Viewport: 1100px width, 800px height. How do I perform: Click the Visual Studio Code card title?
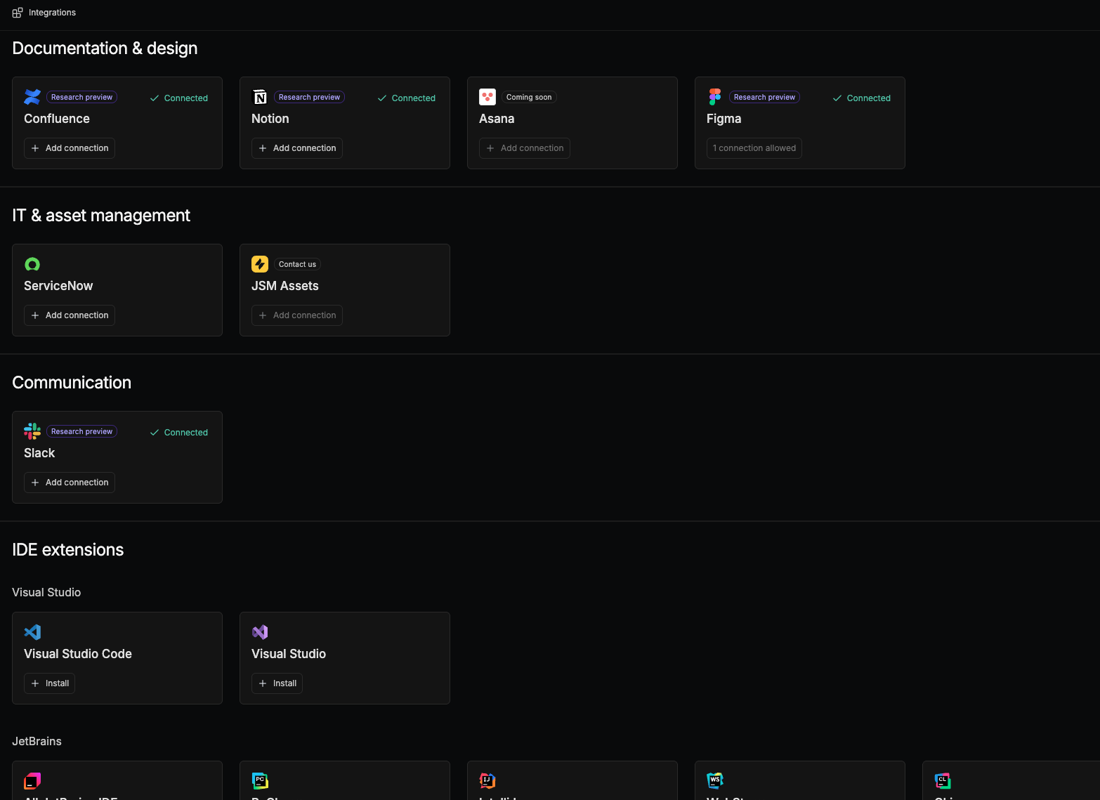click(x=78, y=654)
